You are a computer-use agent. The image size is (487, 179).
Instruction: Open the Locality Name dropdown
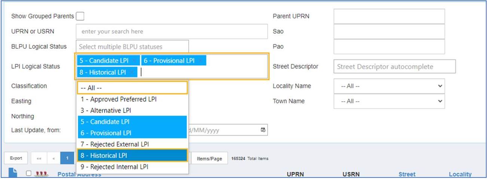(x=389, y=86)
